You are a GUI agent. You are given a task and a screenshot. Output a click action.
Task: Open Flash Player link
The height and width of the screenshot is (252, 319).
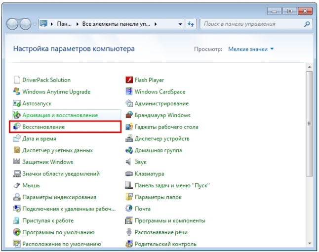[149, 80]
